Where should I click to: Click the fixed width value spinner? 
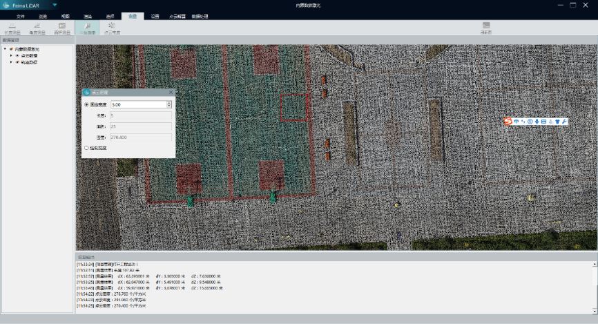(x=169, y=104)
